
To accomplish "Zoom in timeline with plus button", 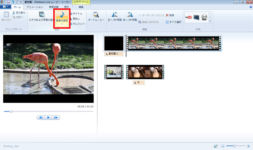I will click(x=248, y=146).
